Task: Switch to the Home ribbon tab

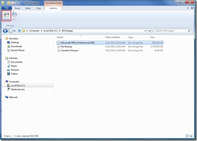Action: (17, 8)
